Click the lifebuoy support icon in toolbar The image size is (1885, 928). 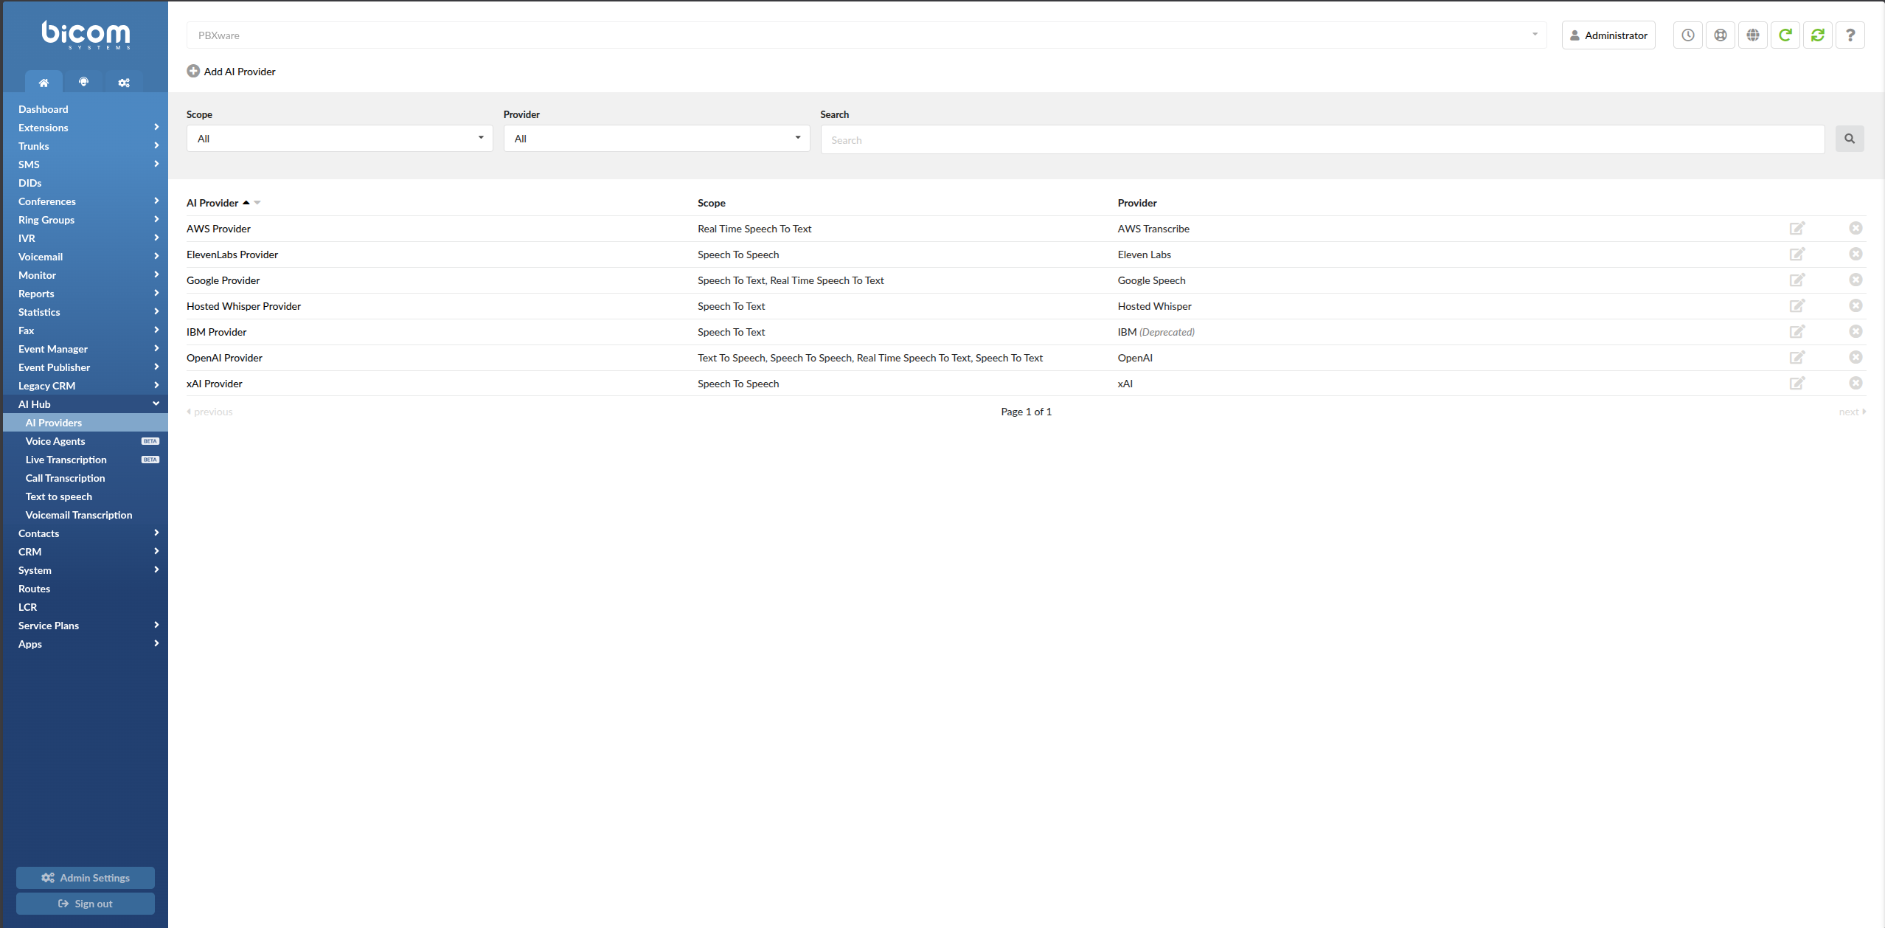click(1720, 35)
